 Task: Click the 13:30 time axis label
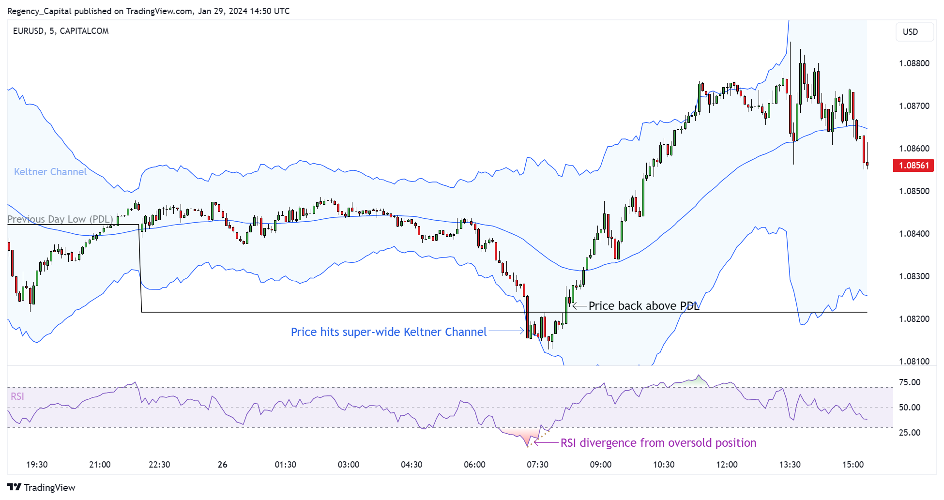[x=790, y=465]
